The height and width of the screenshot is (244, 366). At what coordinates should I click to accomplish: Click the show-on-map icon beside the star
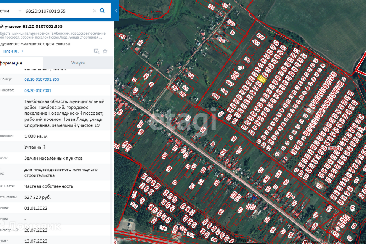(96, 51)
